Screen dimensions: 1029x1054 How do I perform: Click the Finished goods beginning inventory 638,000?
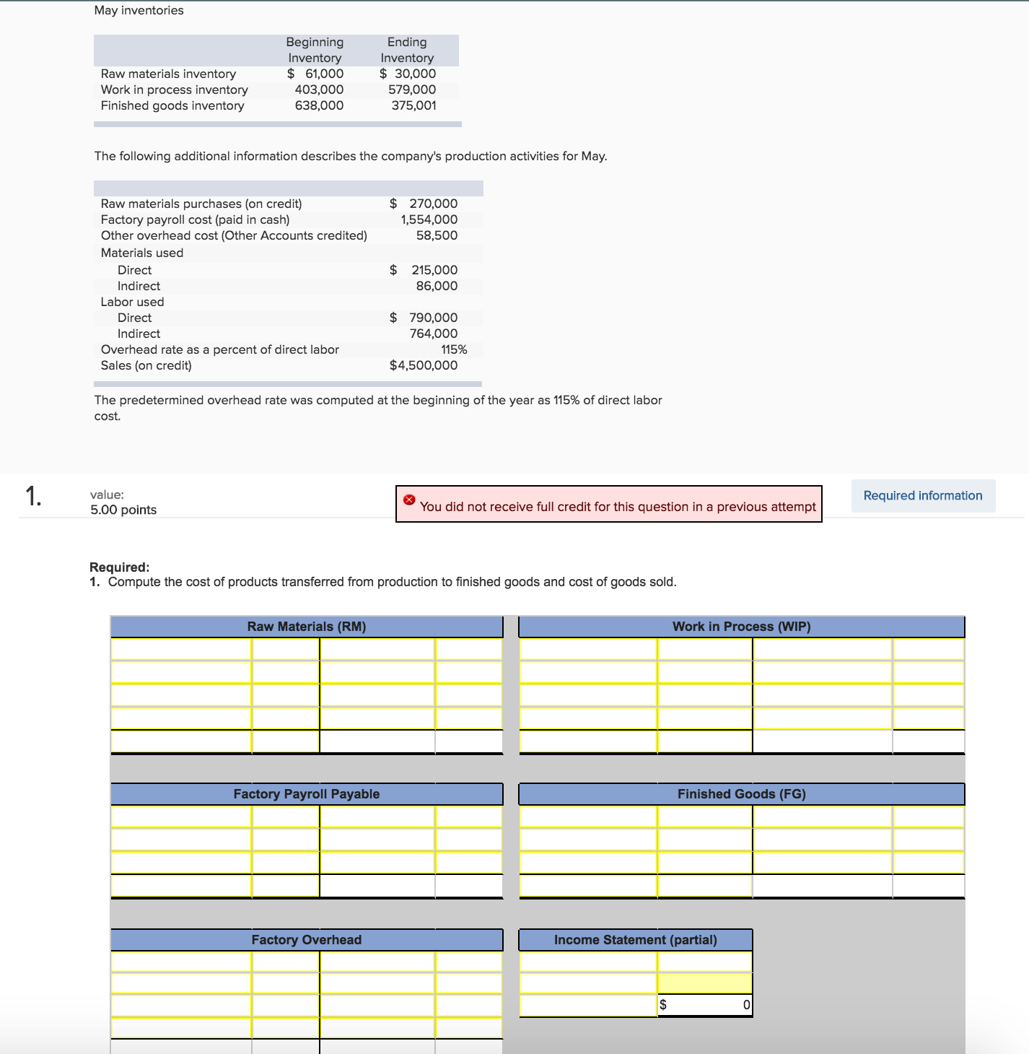coord(319,105)
